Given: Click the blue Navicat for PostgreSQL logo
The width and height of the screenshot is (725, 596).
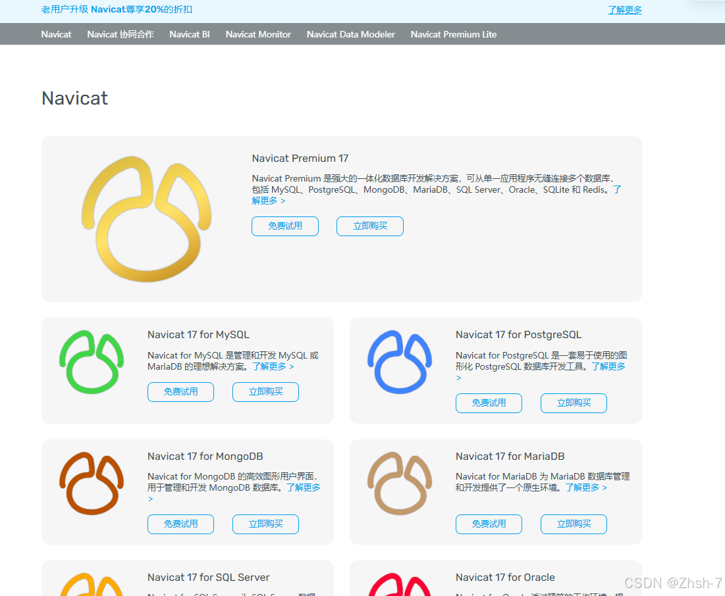Looking at the screenshot, I should tap(400, 362).
